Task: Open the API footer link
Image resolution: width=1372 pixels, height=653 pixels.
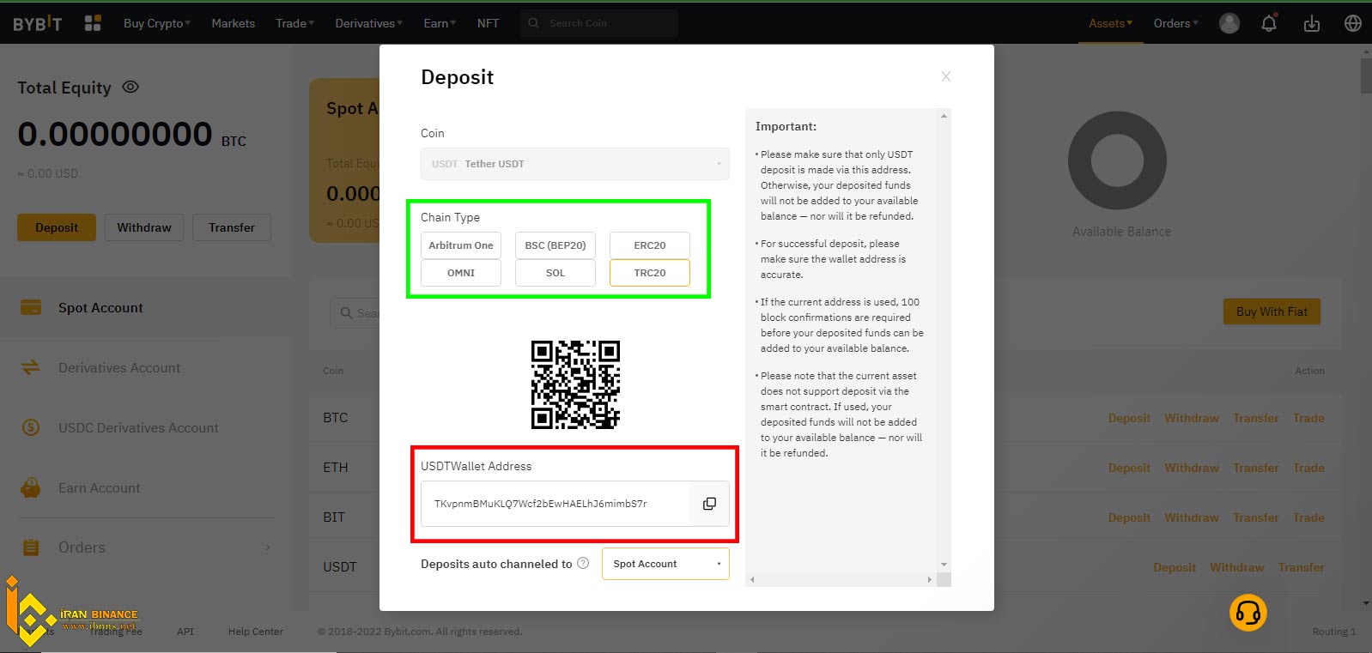Action: (x=185, y=632)
